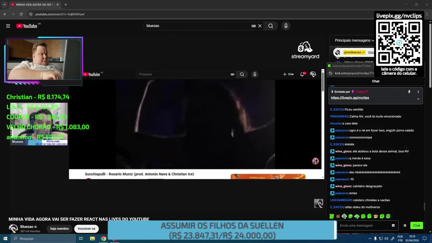Pick the first green emote in the quick emote bar

click(x=332, y=216)
